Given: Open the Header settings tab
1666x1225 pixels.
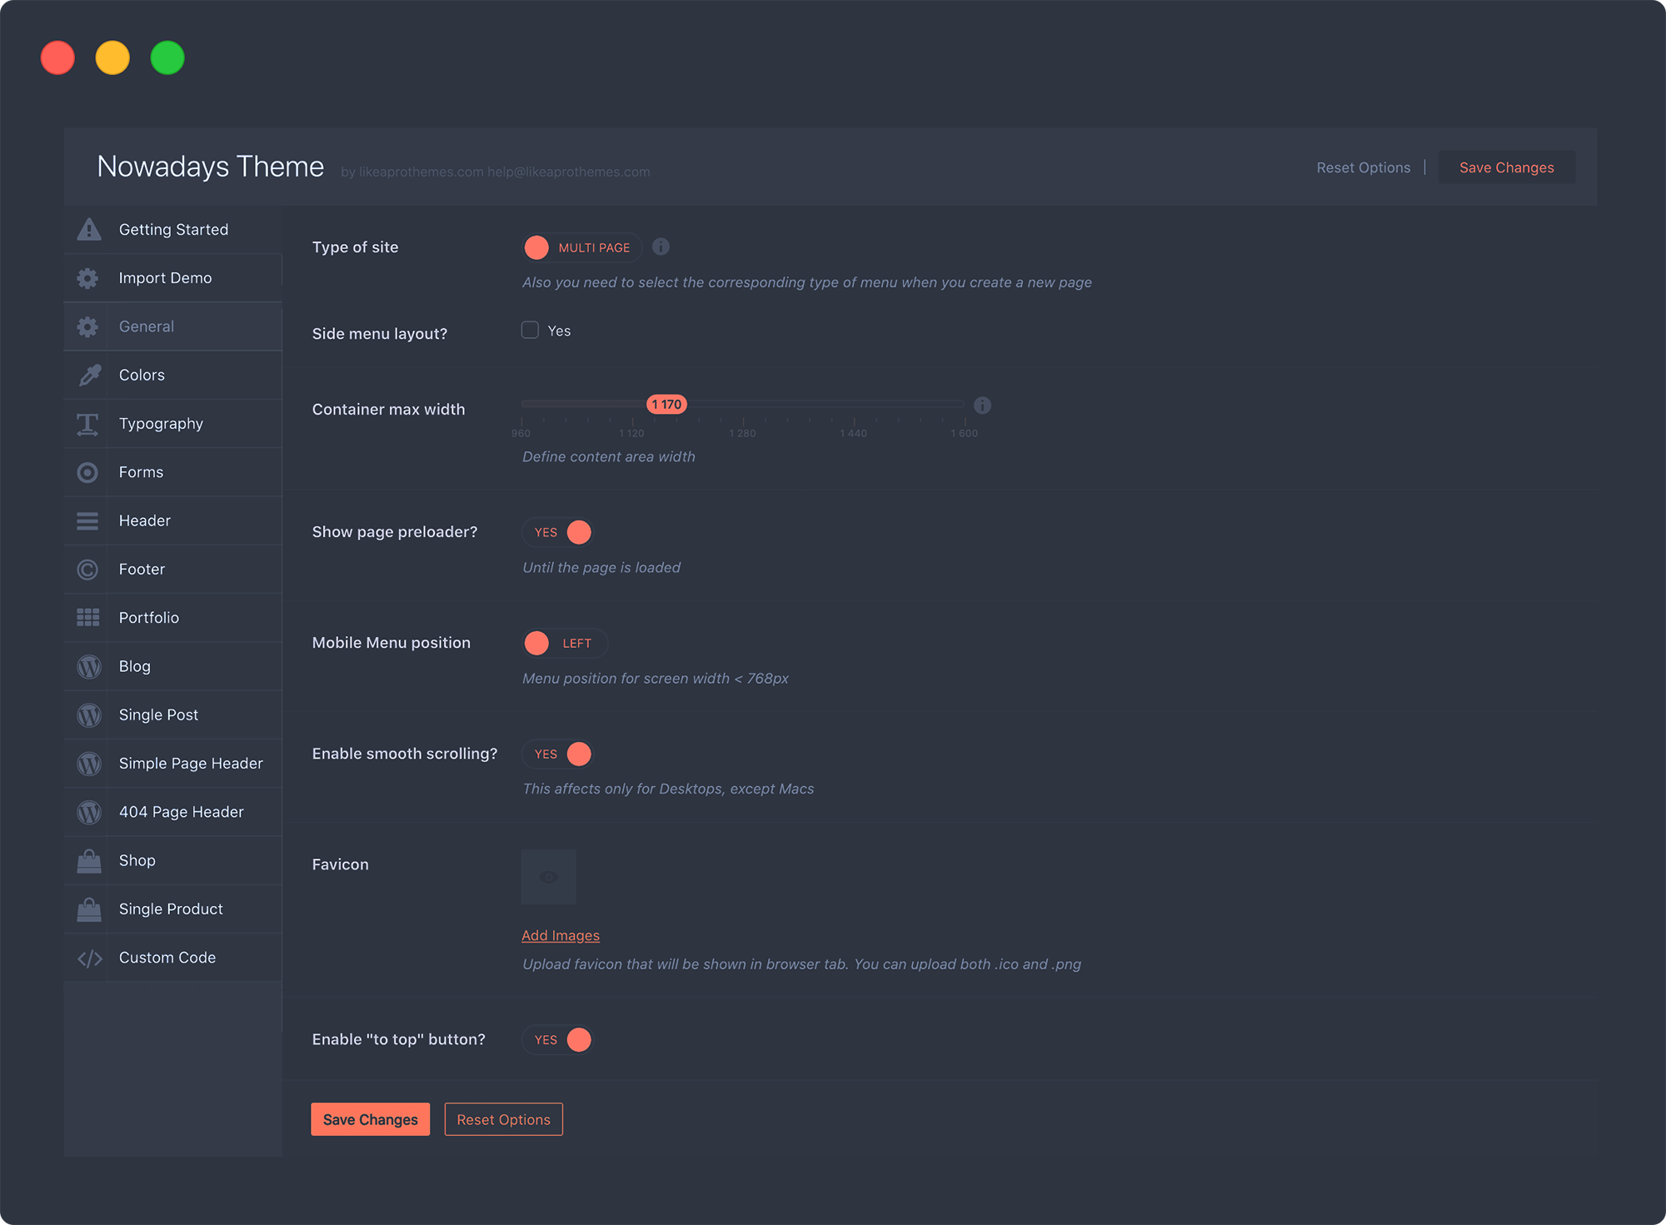Looking at the screenshot, I should (145, 521).
